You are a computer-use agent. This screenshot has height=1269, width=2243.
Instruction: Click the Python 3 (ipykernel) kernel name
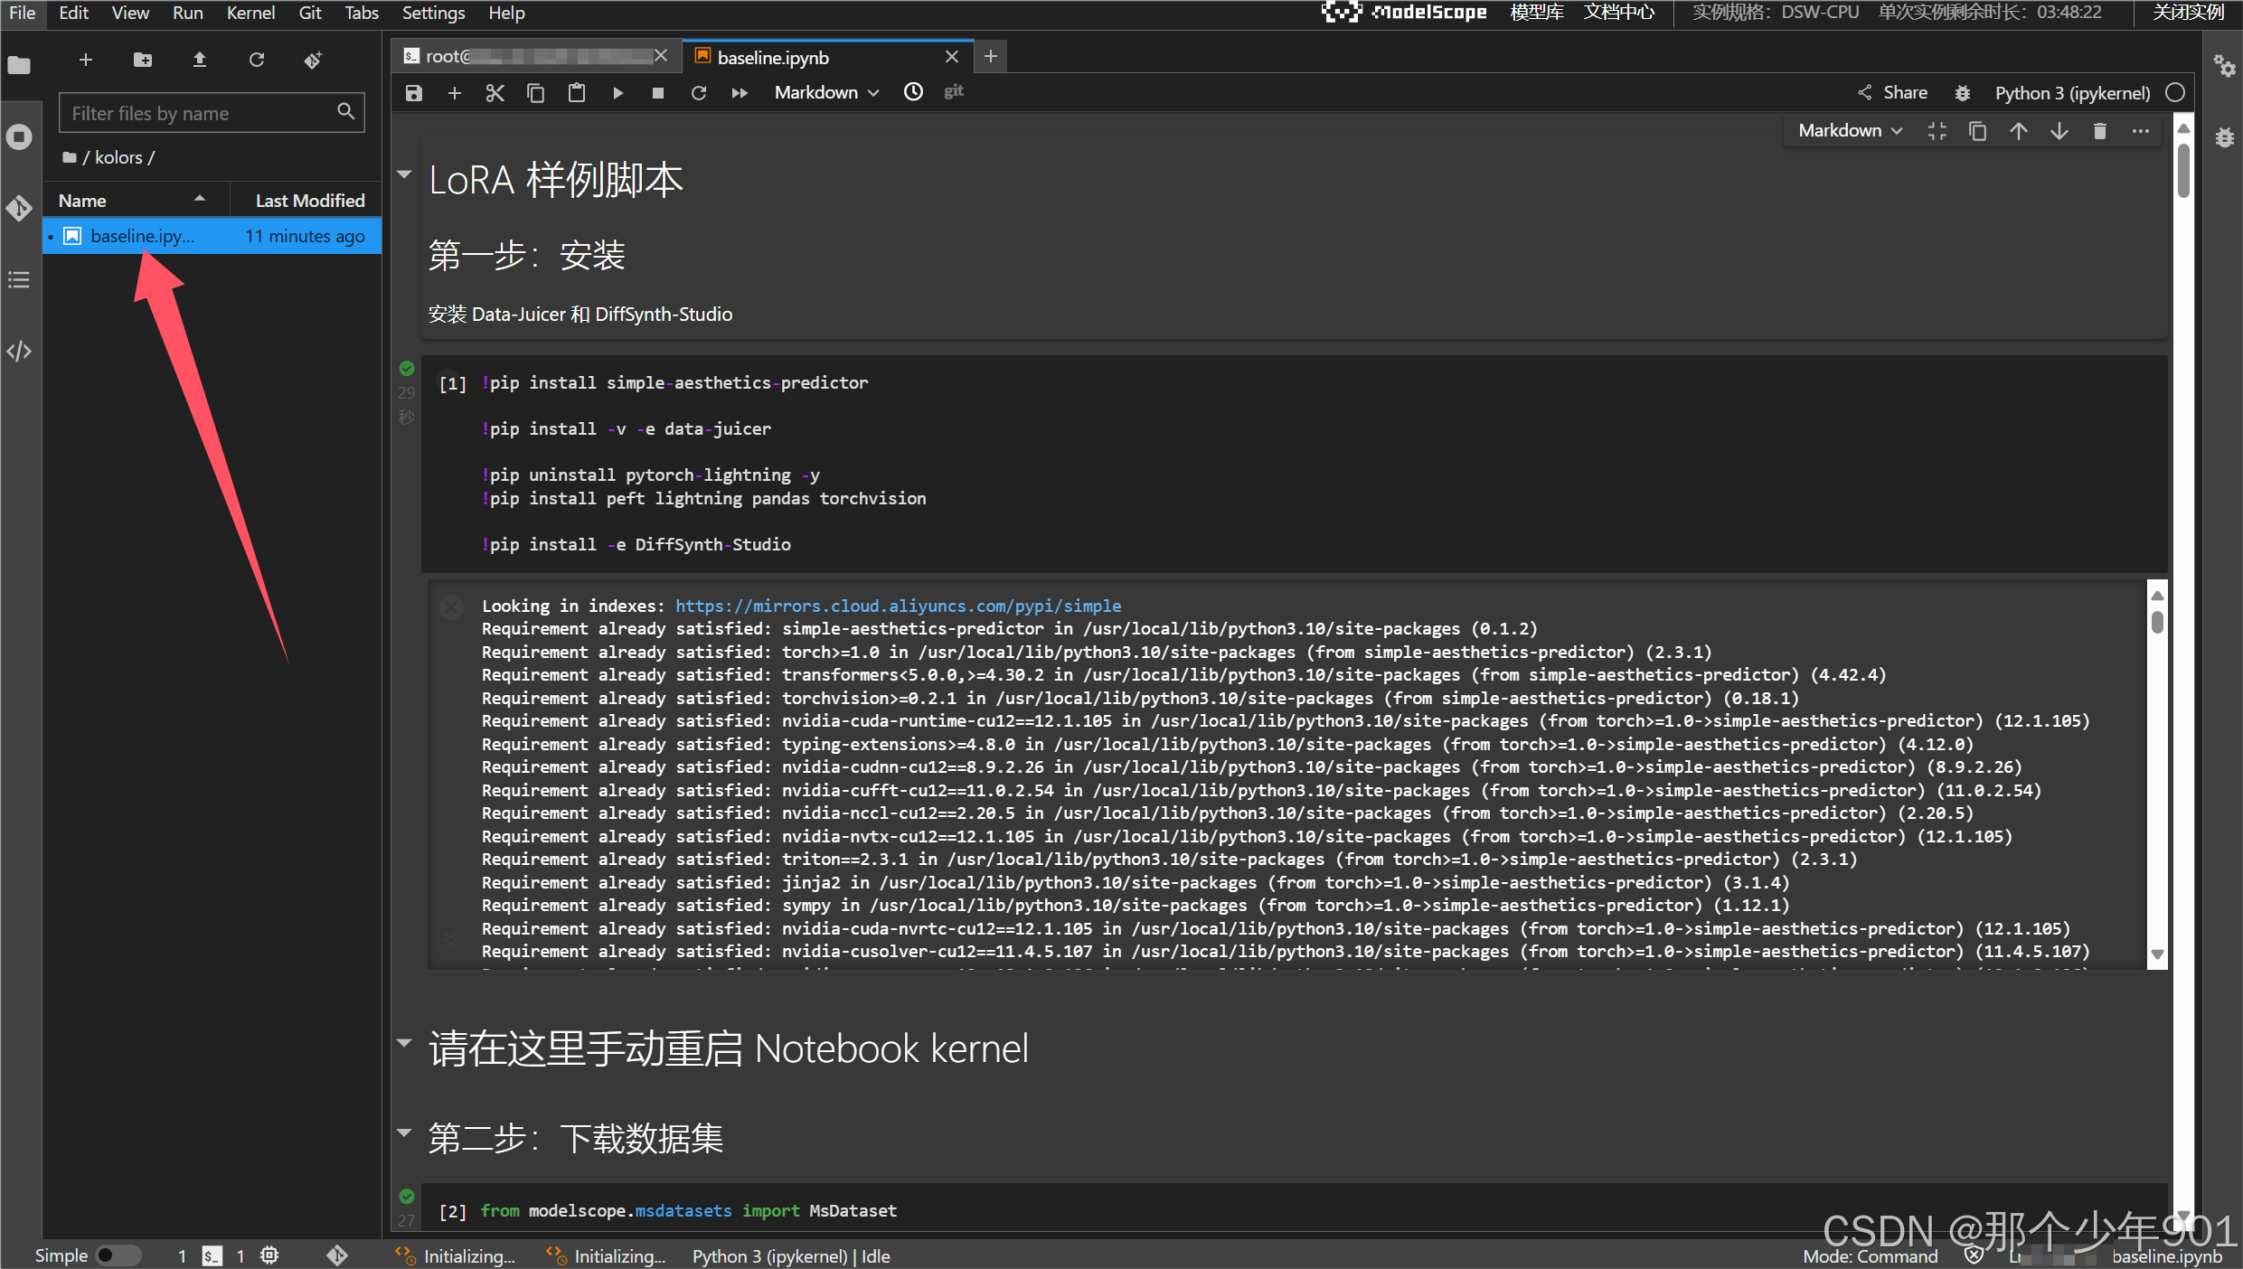click(2072, 93)
